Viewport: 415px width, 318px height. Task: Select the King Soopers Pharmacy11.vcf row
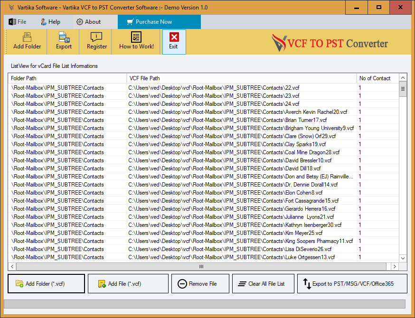coord(203,241)
